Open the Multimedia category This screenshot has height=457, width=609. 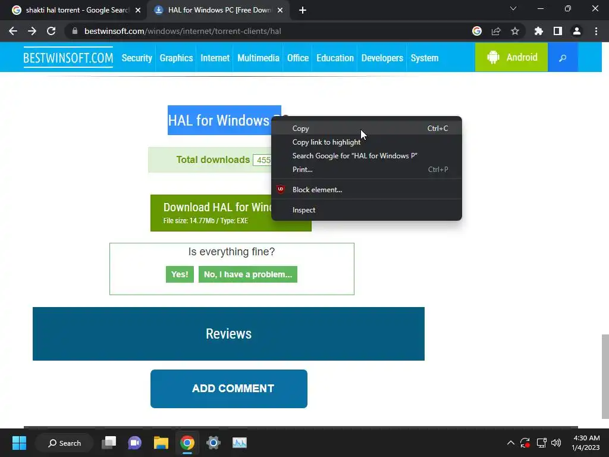(x=258, y=58)
